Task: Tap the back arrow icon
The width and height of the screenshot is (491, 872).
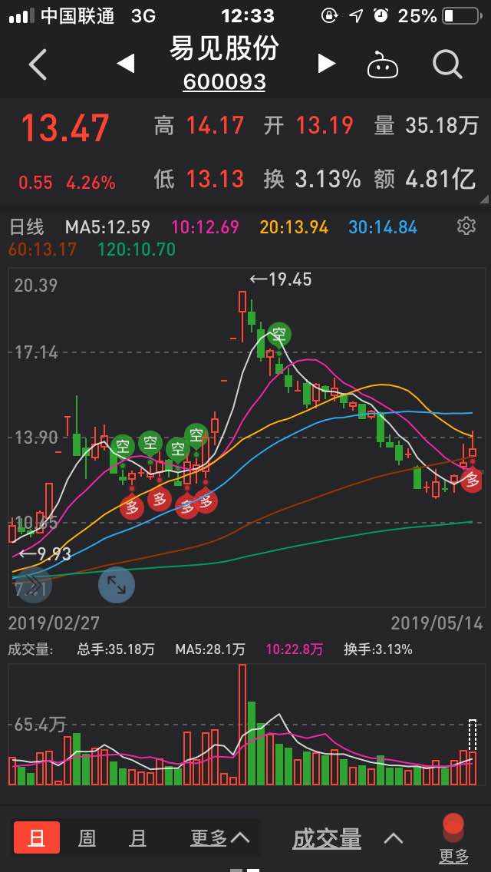Action: pos(38,64)
